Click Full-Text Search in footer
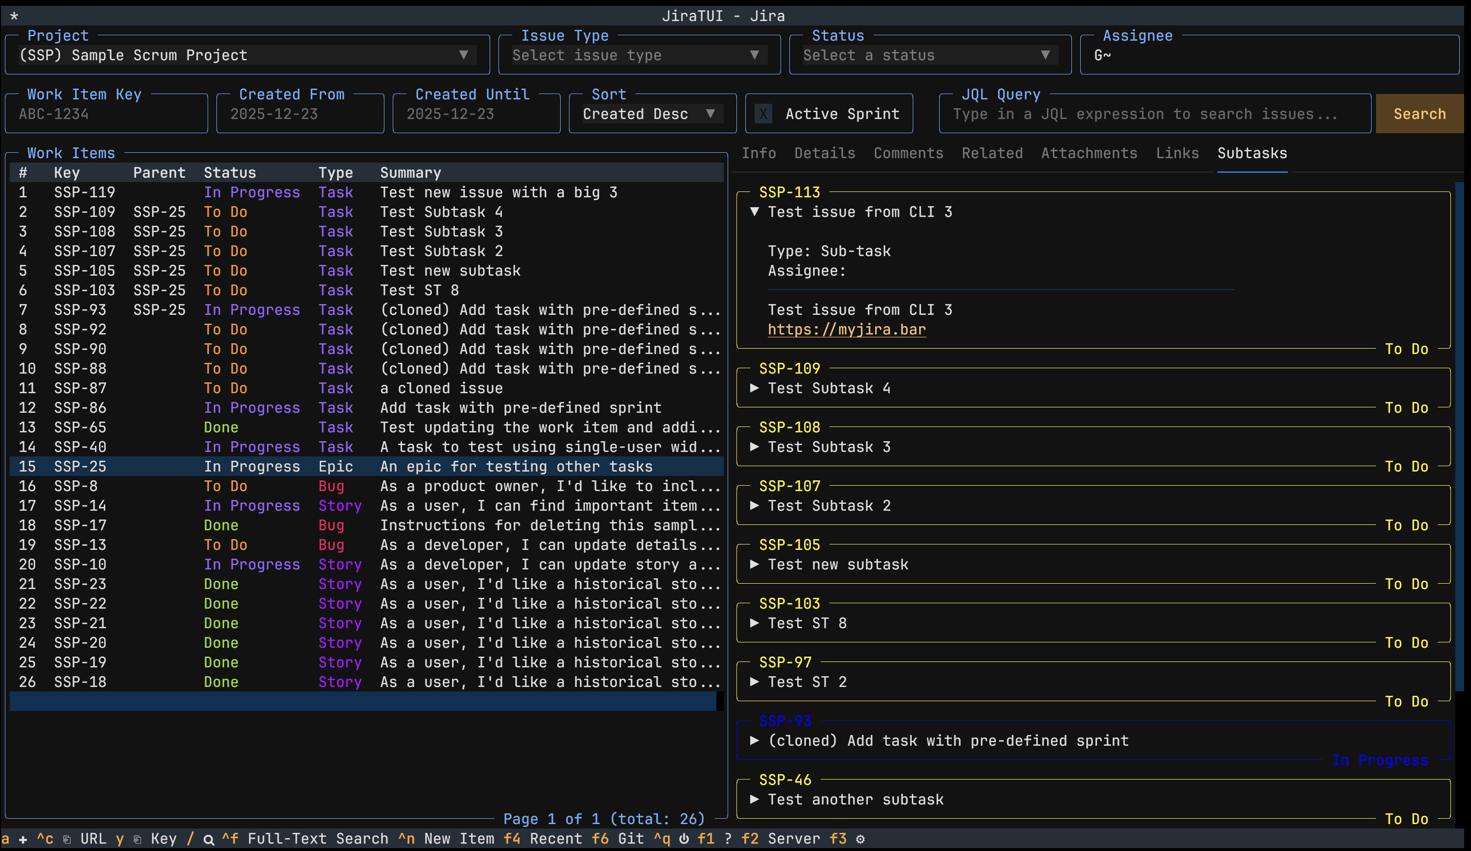 click(x=318, y=839)
